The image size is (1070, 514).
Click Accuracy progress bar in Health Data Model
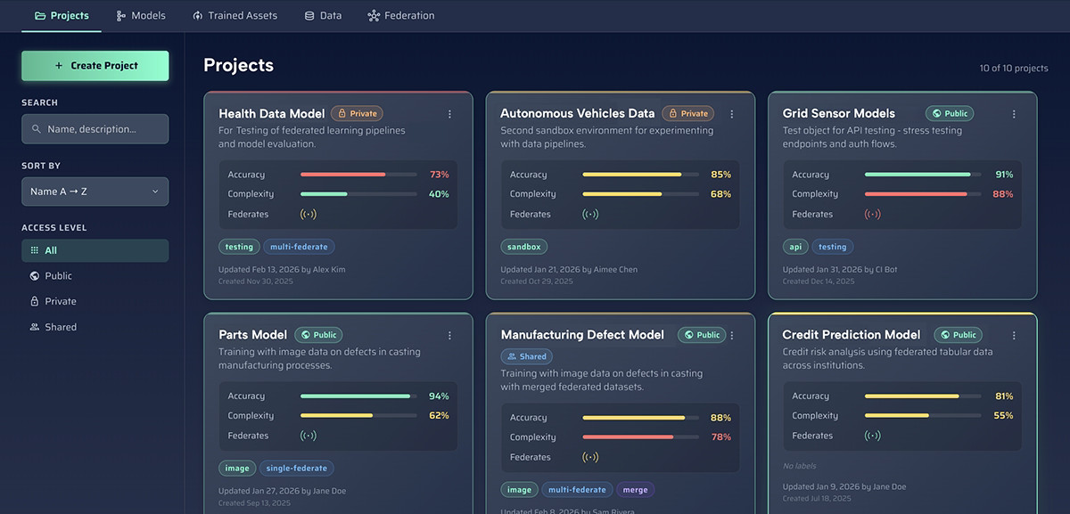(358, 175)
